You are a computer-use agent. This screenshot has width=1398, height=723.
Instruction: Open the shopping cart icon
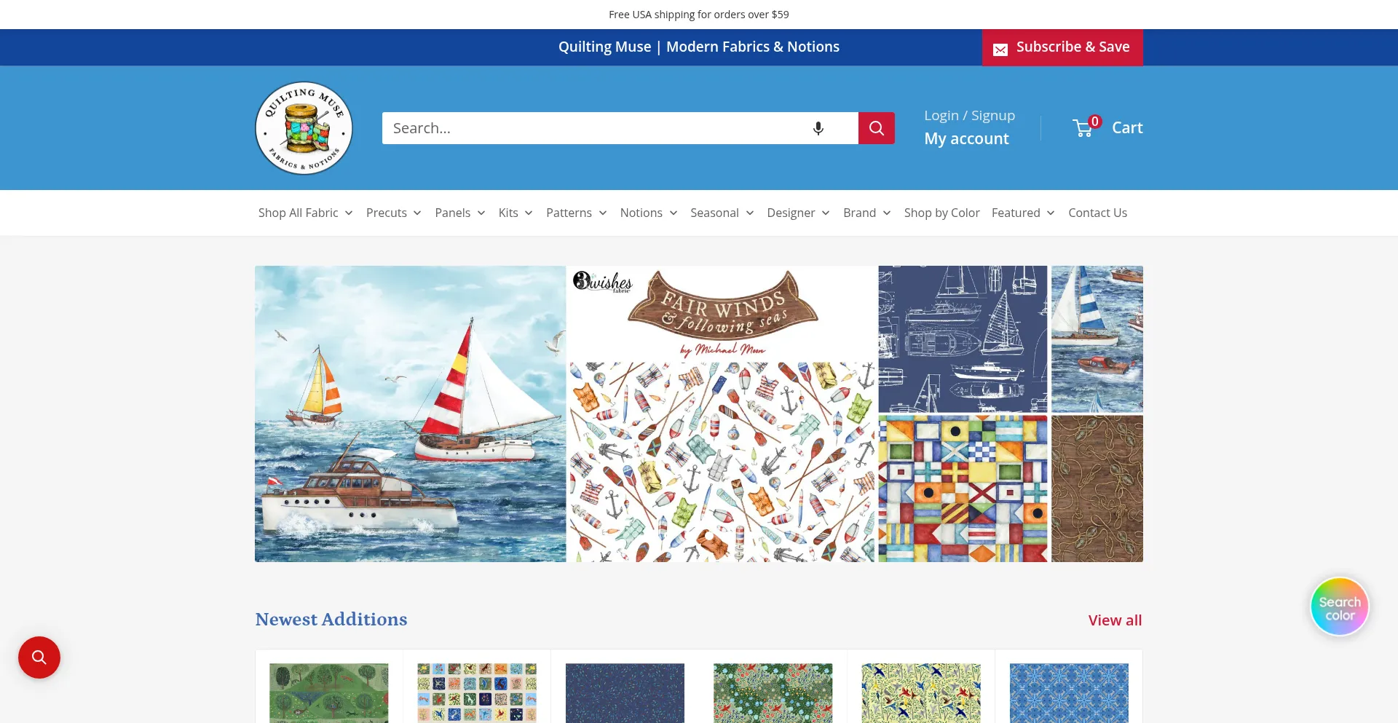click(1084, 128)
